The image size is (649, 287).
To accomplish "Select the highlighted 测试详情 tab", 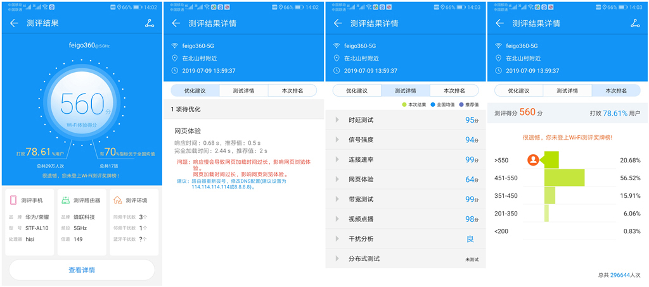I will (x=405, y=90).
